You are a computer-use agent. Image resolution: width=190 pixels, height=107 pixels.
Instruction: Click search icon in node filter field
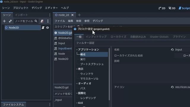point(36,21)
